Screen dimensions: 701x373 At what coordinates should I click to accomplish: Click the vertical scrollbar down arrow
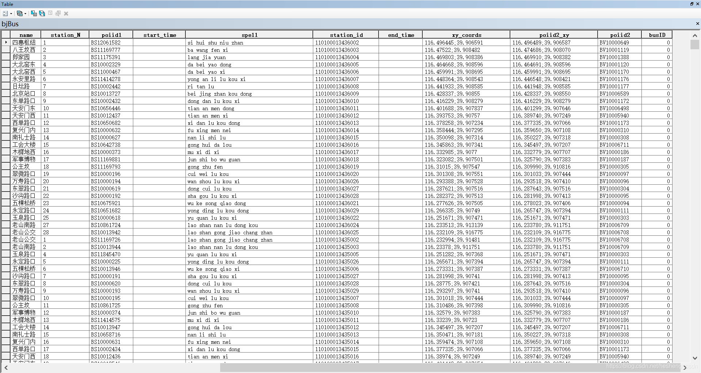[x=695, y=358]
